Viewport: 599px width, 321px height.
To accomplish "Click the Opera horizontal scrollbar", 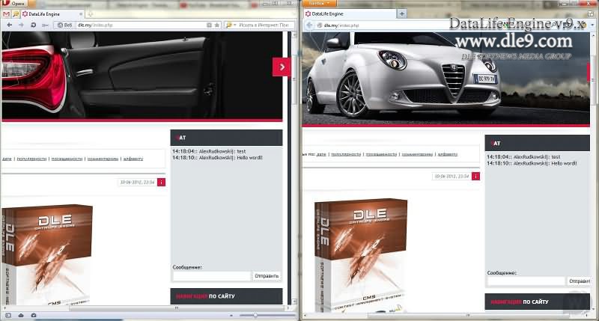I will coord(177,308).
